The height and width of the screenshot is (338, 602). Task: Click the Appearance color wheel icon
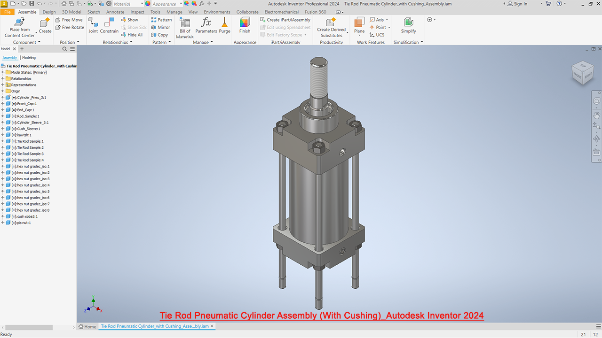[x=148, y=4]
